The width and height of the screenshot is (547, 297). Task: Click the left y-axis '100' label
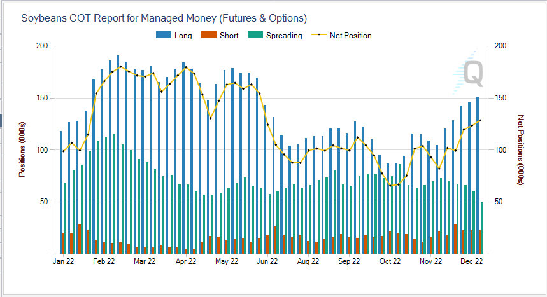[x=42, y=150]
